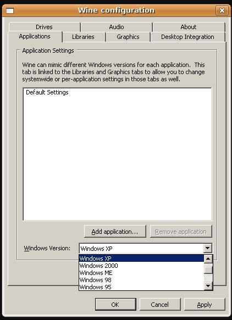Collapse the Windows Version dropdown arrow
This screenshot has height=320, width=232.
click(x=207, y=248)
